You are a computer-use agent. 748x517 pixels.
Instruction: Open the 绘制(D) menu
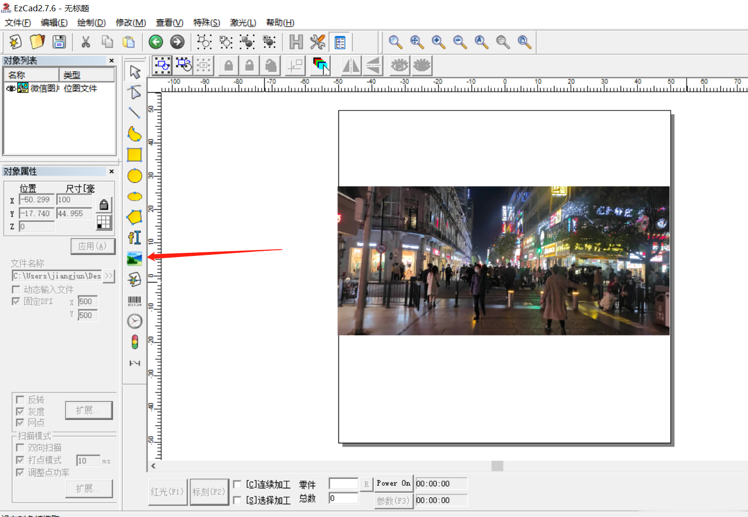coord(91,23)
